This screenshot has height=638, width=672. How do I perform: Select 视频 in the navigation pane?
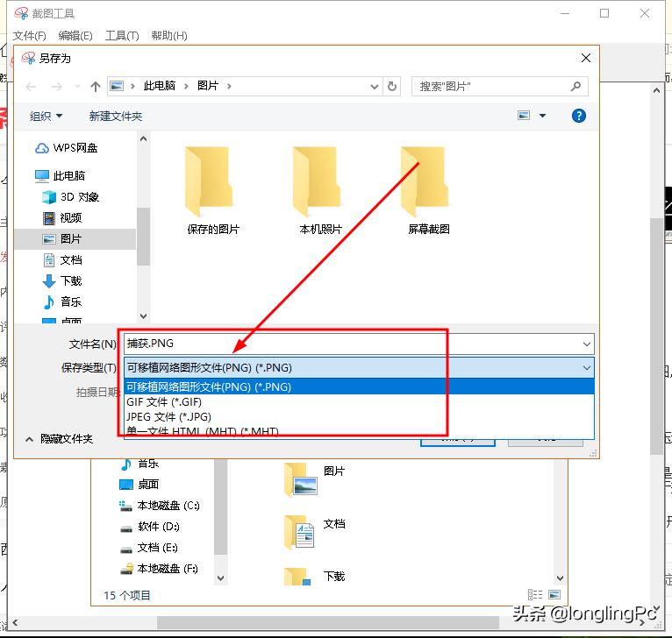click(62, 218)
